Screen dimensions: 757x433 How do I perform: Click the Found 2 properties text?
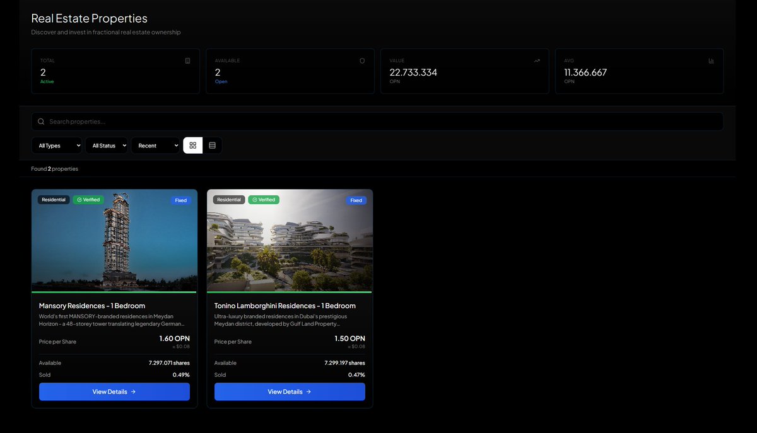[55, 169]
